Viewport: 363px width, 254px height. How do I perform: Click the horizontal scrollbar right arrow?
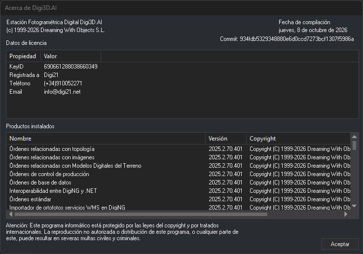click(x=346, y=215)
